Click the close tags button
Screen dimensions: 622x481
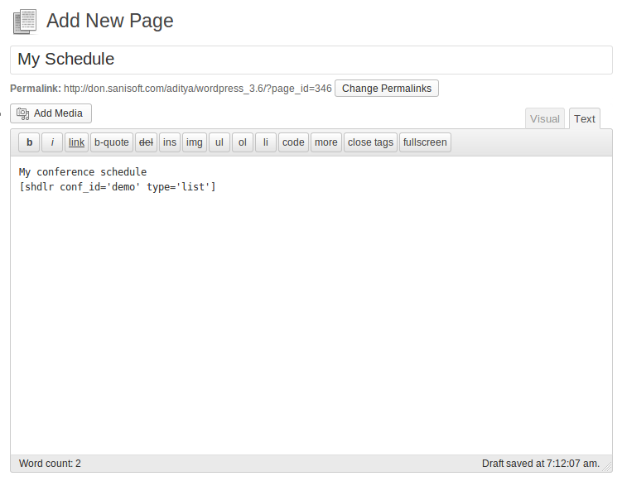[370, 142]
